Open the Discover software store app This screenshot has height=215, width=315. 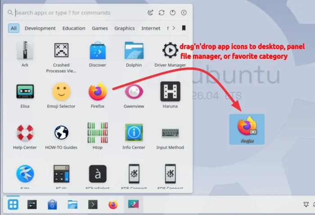(x=98, y=54)
